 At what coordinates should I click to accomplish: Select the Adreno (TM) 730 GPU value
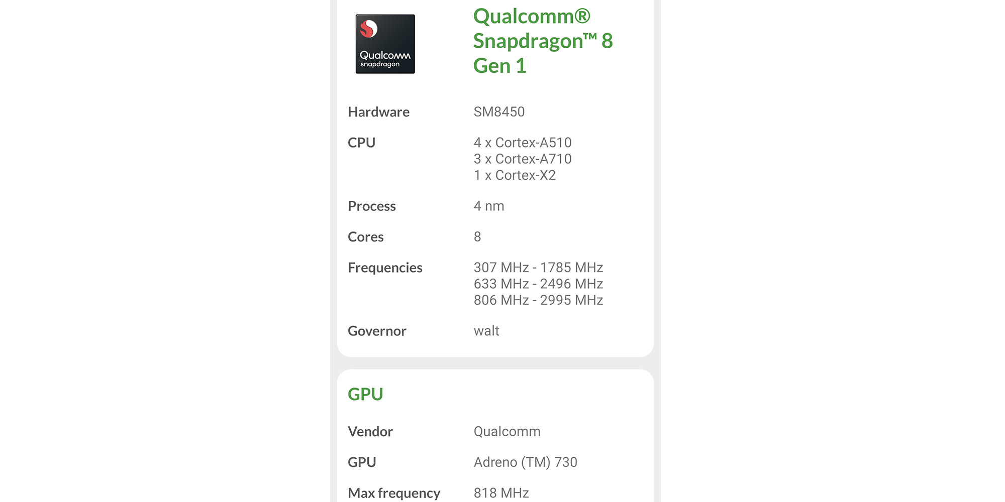click(x=525, y=462)
